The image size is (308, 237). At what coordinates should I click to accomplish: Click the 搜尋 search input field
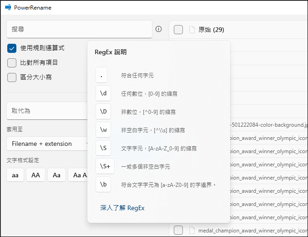[79, 29]
